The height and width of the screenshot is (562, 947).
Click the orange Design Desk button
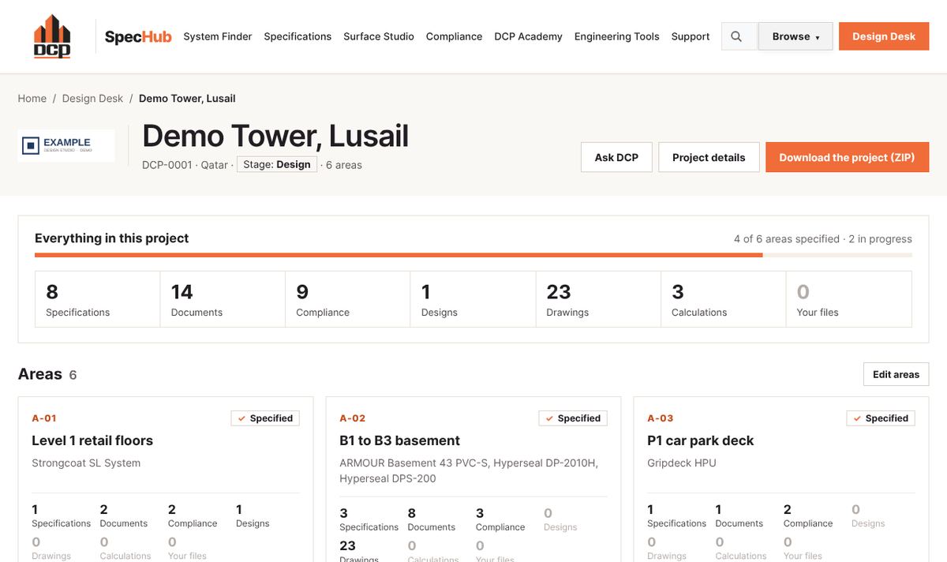click(884, 36)
